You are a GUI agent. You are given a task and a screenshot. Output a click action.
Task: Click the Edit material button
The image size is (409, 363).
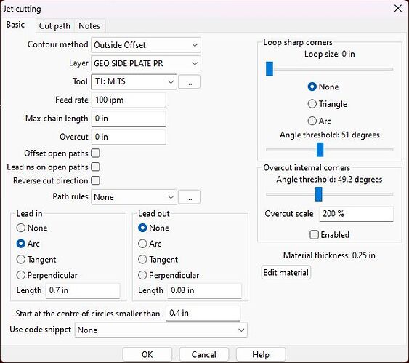[286, 273]
